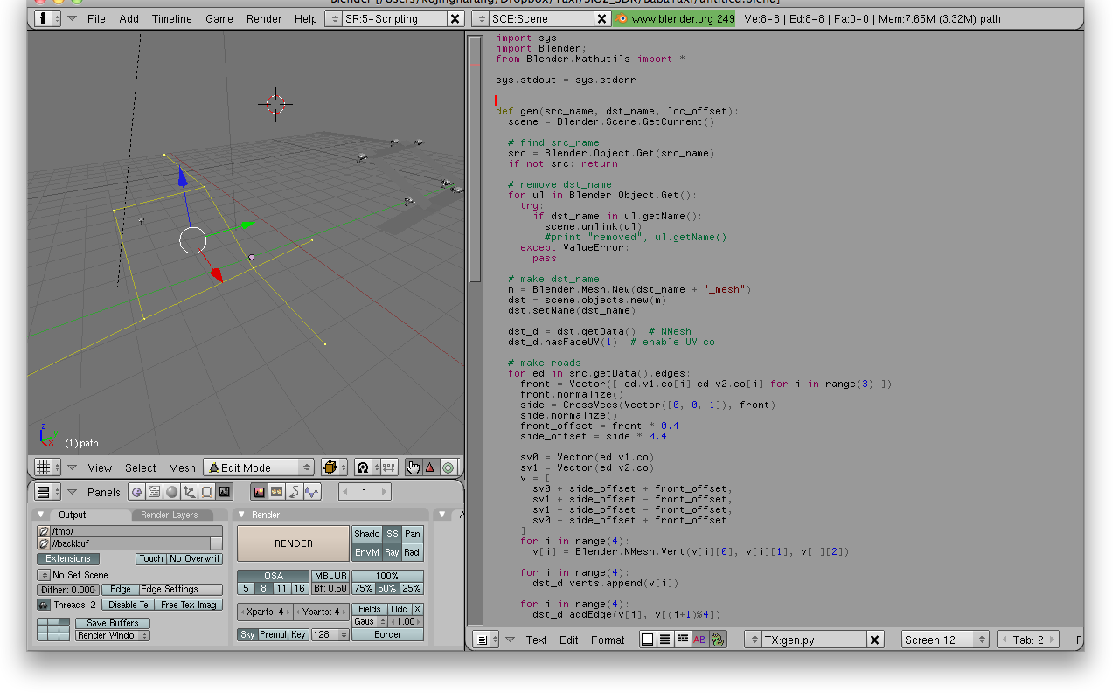
Task: Switch to Object buttons context
Action: (189, 492)
